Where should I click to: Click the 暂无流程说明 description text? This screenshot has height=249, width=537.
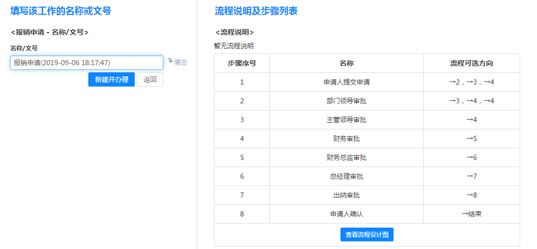click(x=234, y=46)
